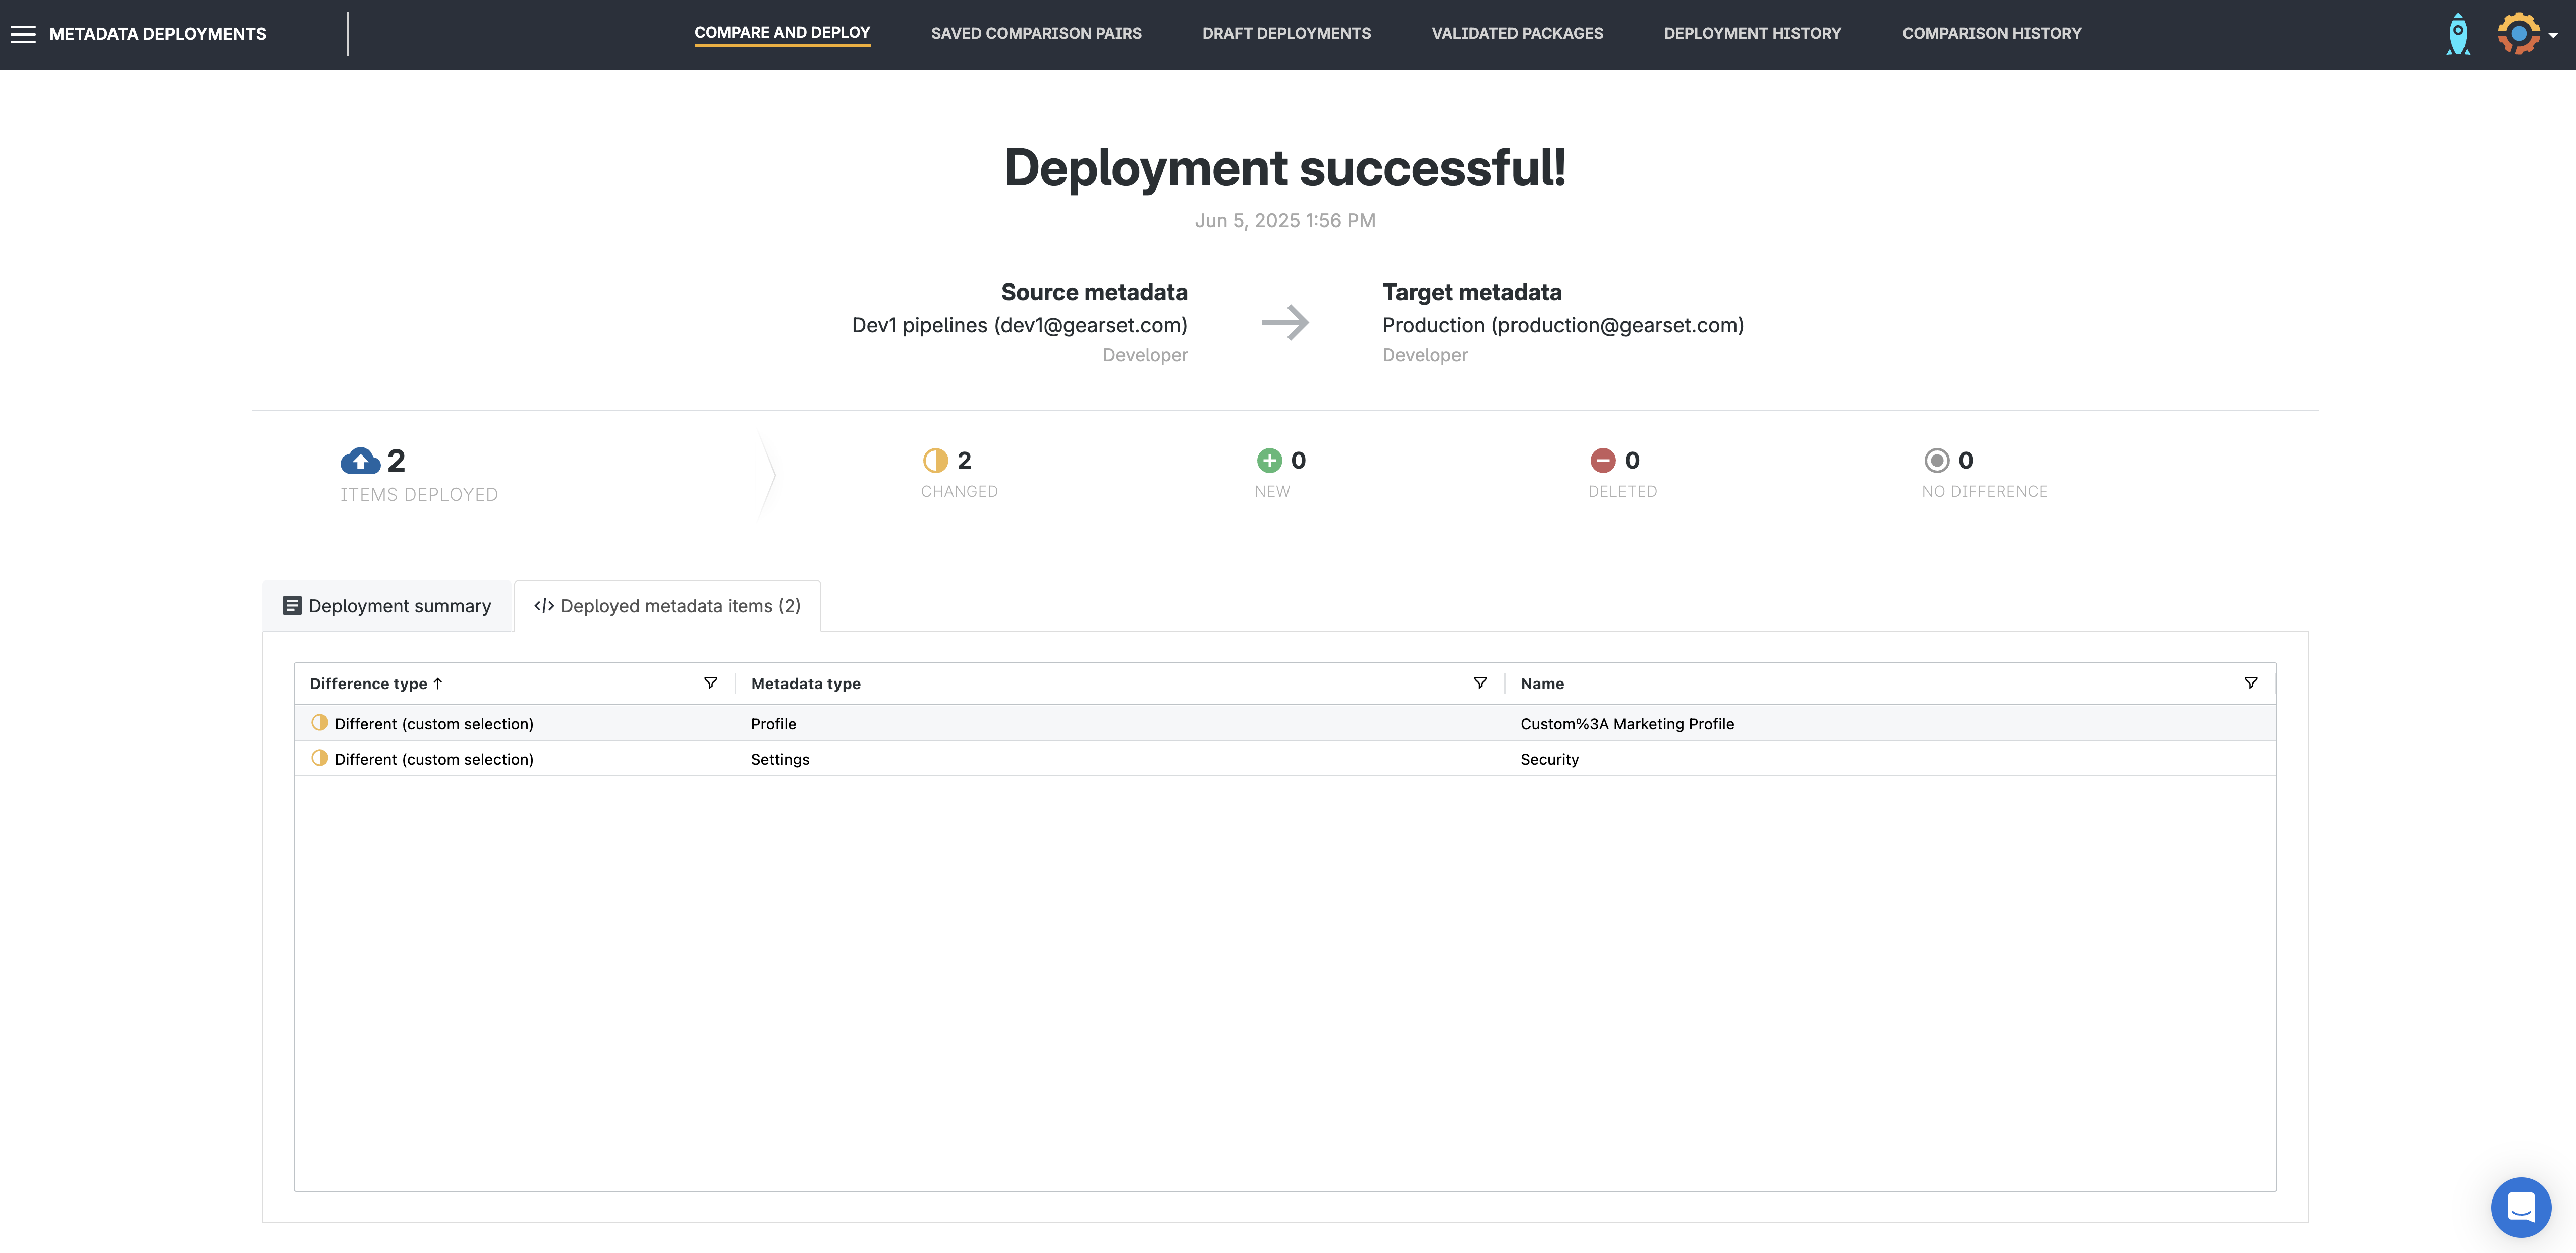Image resolution: width=2576 pixels, height=1253 pixels.
Task: Click the rocket icon in header
Action: point(2457,34)
